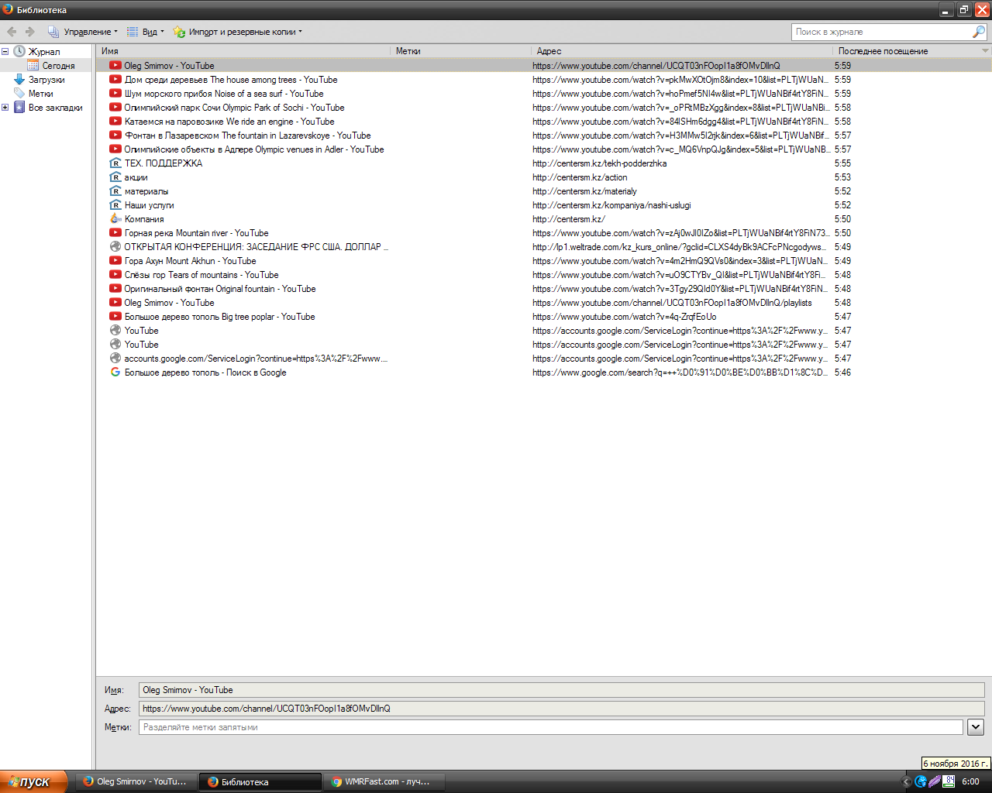The image size is (992, 793).
Task: Click the taskbar clock showing 6:00
Action: click(x=970, y=782)
